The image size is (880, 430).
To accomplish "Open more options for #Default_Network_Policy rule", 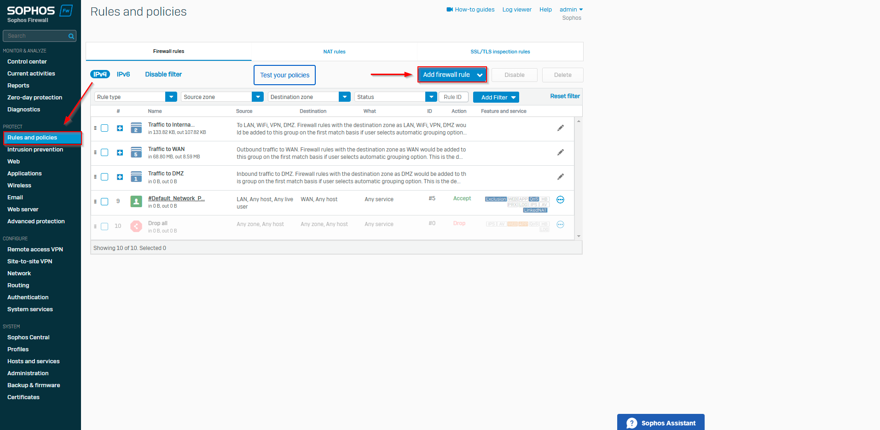I will tap(560, 200).
